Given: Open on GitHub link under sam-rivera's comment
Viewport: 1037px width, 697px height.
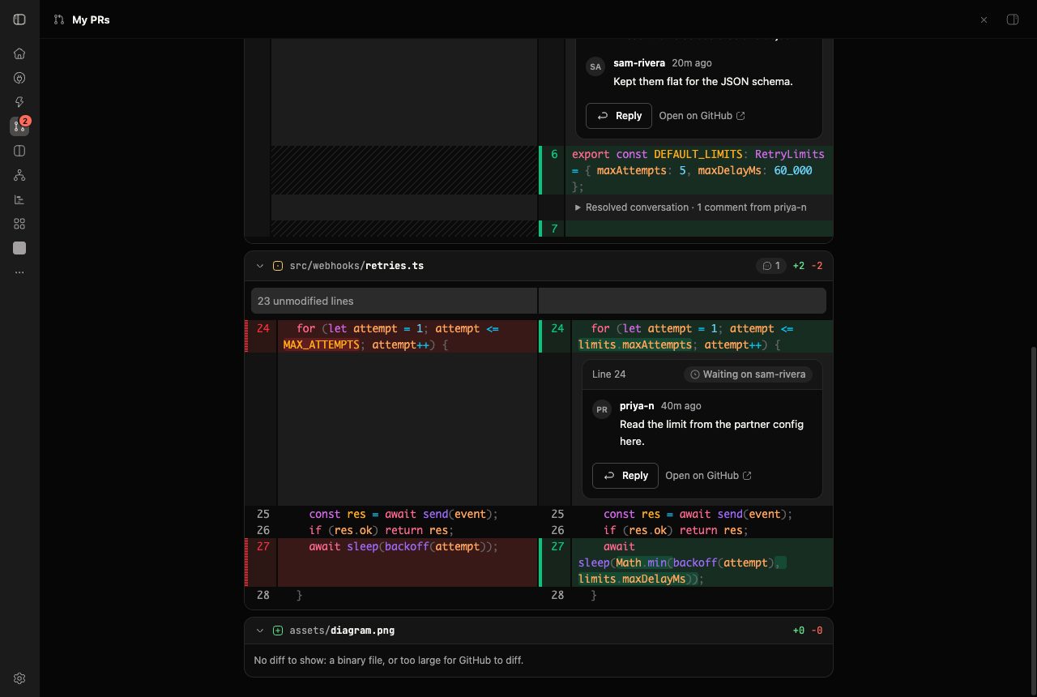Looking at the screenshot, I should pos(702,116).
